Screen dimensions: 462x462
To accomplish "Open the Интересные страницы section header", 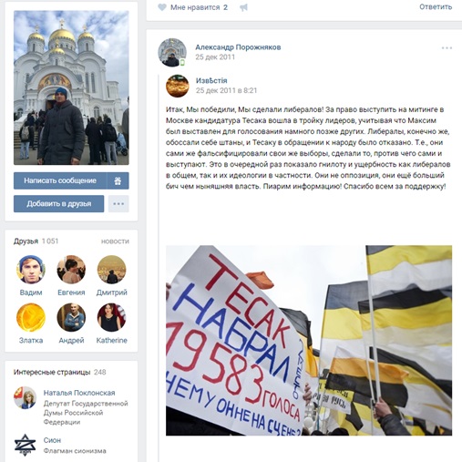I will point(52,372).
